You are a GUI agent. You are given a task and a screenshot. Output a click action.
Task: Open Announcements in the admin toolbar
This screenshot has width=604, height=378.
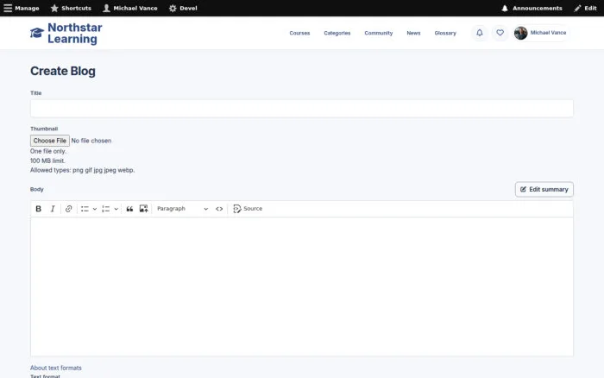tap(532, 8)
